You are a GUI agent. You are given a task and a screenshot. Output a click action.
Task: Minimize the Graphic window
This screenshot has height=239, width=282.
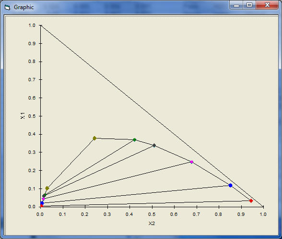(x=236, y=5)
